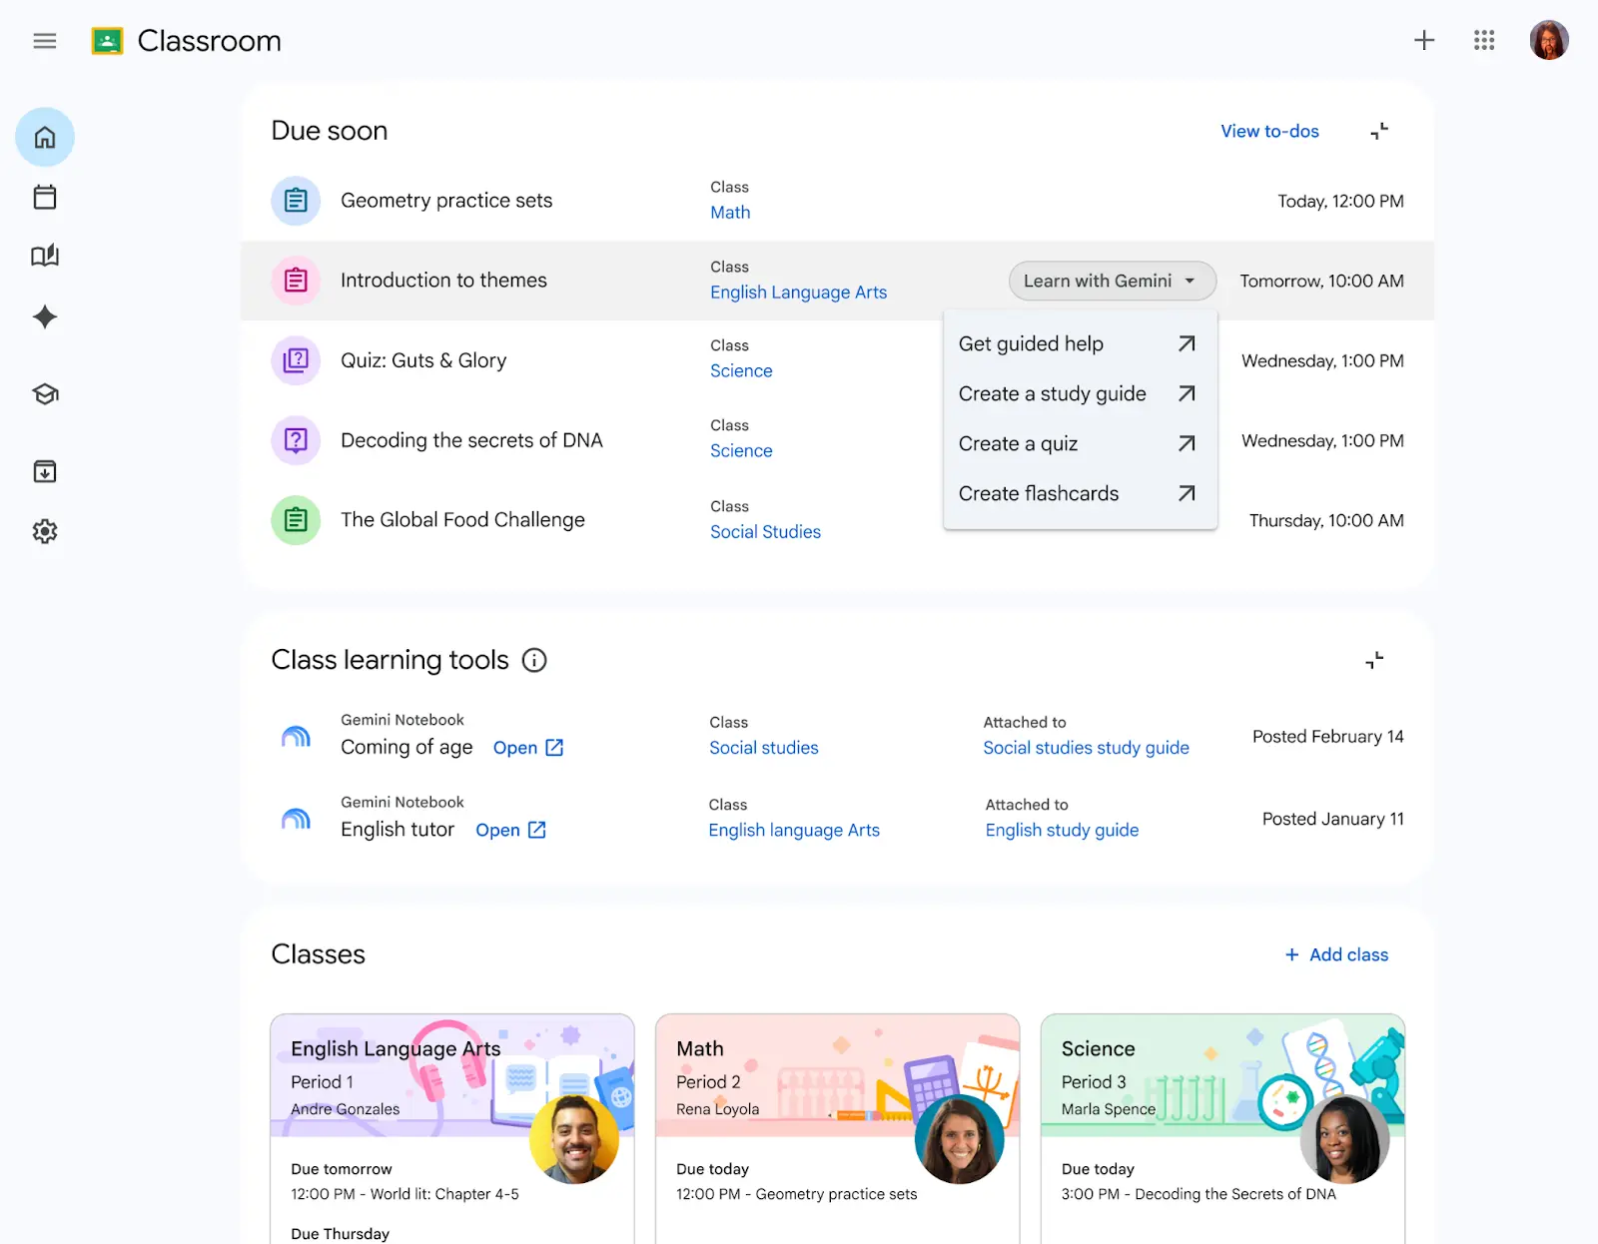Click the plus icon to join class
The image size is (1598, 1244).
coord(1424,40)
